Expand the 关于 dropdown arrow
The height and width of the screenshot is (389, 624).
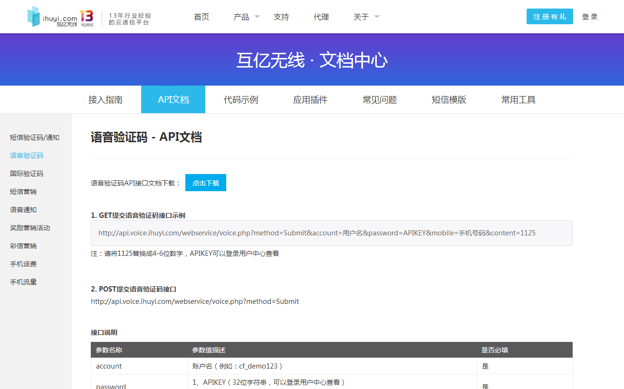coord(377,17)
